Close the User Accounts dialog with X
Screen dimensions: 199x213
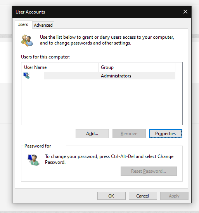185,12
